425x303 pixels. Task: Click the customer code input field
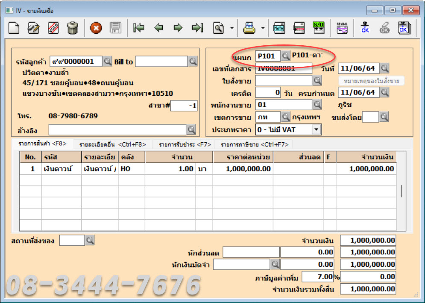(76, 61)
